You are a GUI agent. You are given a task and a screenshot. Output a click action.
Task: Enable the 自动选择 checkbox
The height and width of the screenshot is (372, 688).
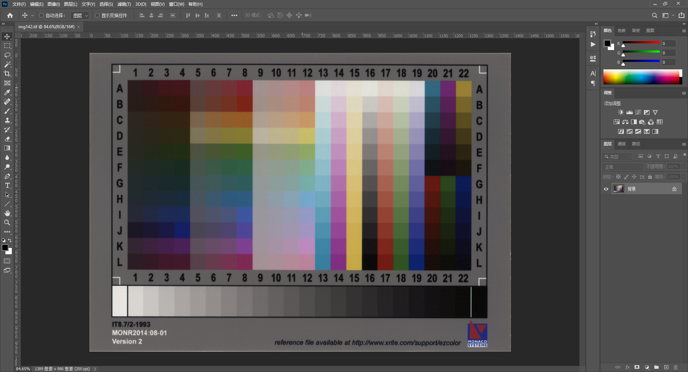[x=42, y=15]
